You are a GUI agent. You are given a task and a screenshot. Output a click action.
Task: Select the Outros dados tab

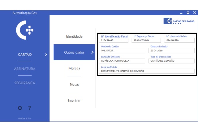point(74,52)
